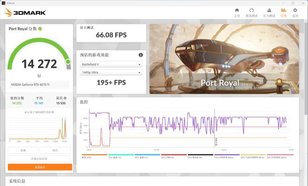Toggle the yellow GPU memory clock legend
308x186 pixels.
click(253, 156)
